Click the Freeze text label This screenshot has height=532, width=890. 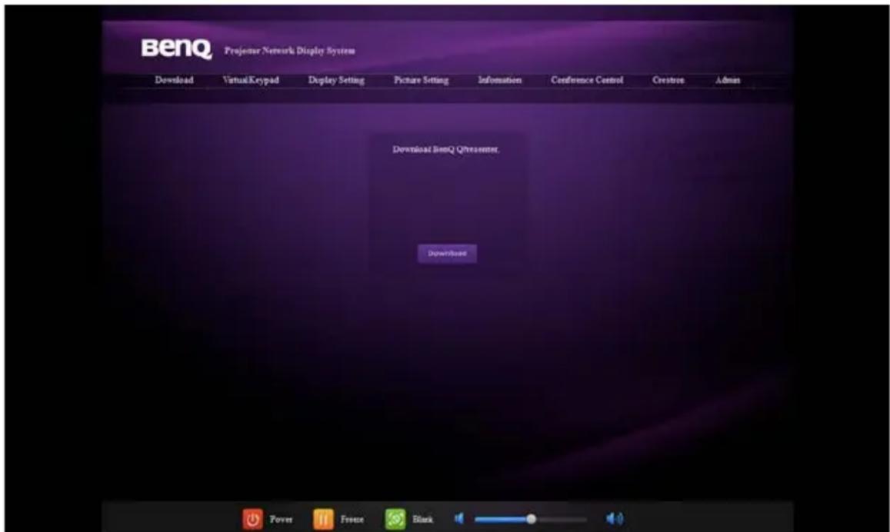click(x=352, y=520)
